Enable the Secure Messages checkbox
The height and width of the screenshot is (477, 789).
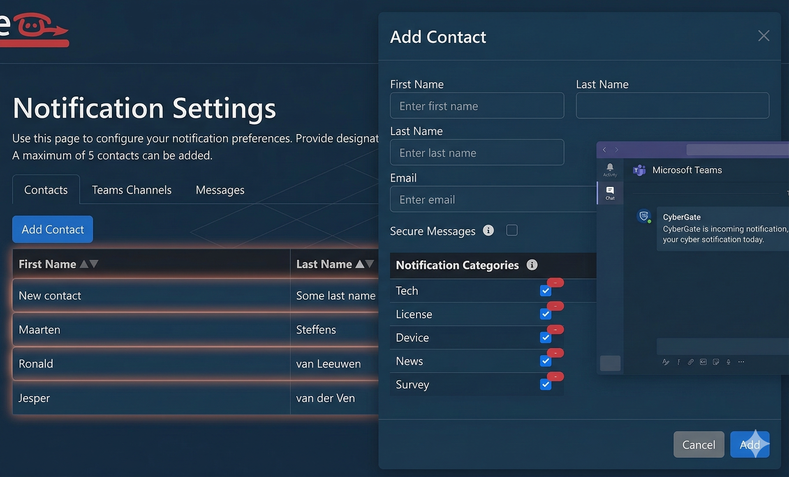point(512,230)
